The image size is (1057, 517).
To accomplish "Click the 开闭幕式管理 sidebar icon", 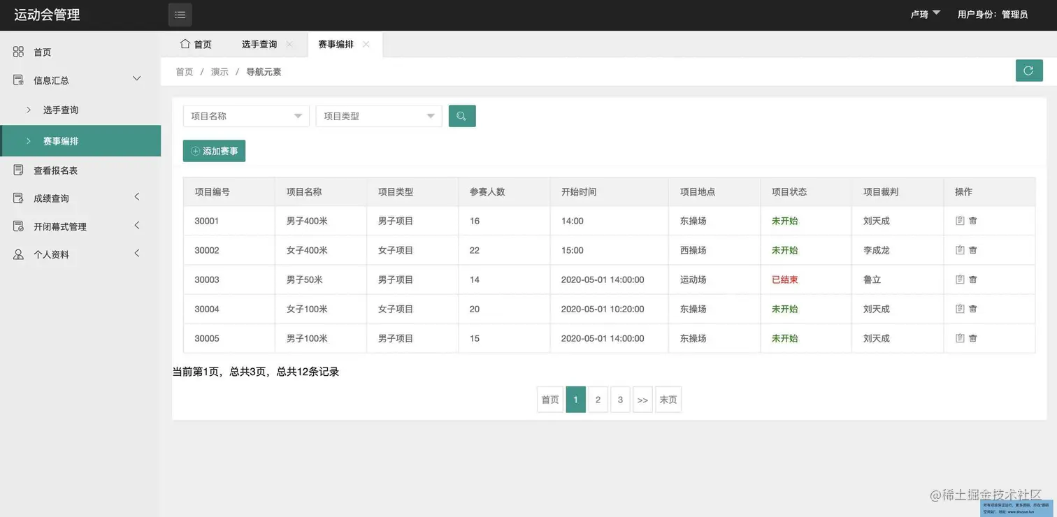I will pyautogui.click(x=18, y=226).
